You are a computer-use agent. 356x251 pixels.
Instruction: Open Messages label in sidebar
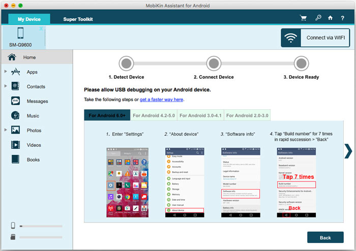[37, 101]
